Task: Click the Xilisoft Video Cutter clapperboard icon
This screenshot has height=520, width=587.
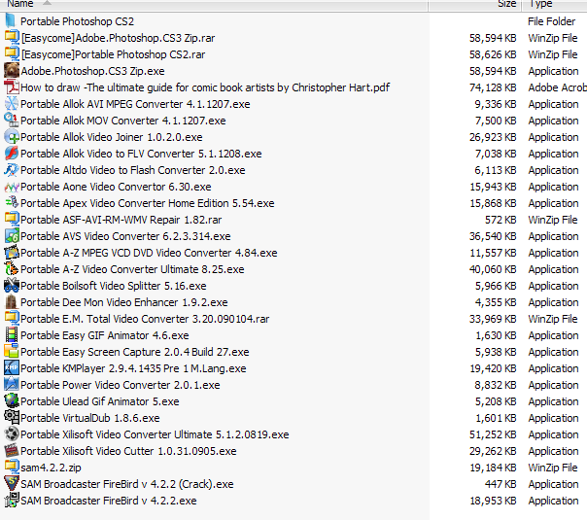Action: 12,450
